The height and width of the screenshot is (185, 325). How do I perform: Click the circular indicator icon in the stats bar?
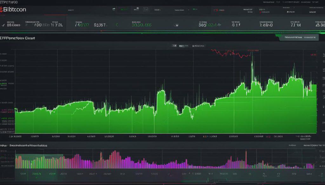176,24
